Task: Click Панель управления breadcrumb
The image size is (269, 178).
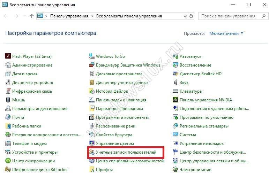Action: pos(69,16)
